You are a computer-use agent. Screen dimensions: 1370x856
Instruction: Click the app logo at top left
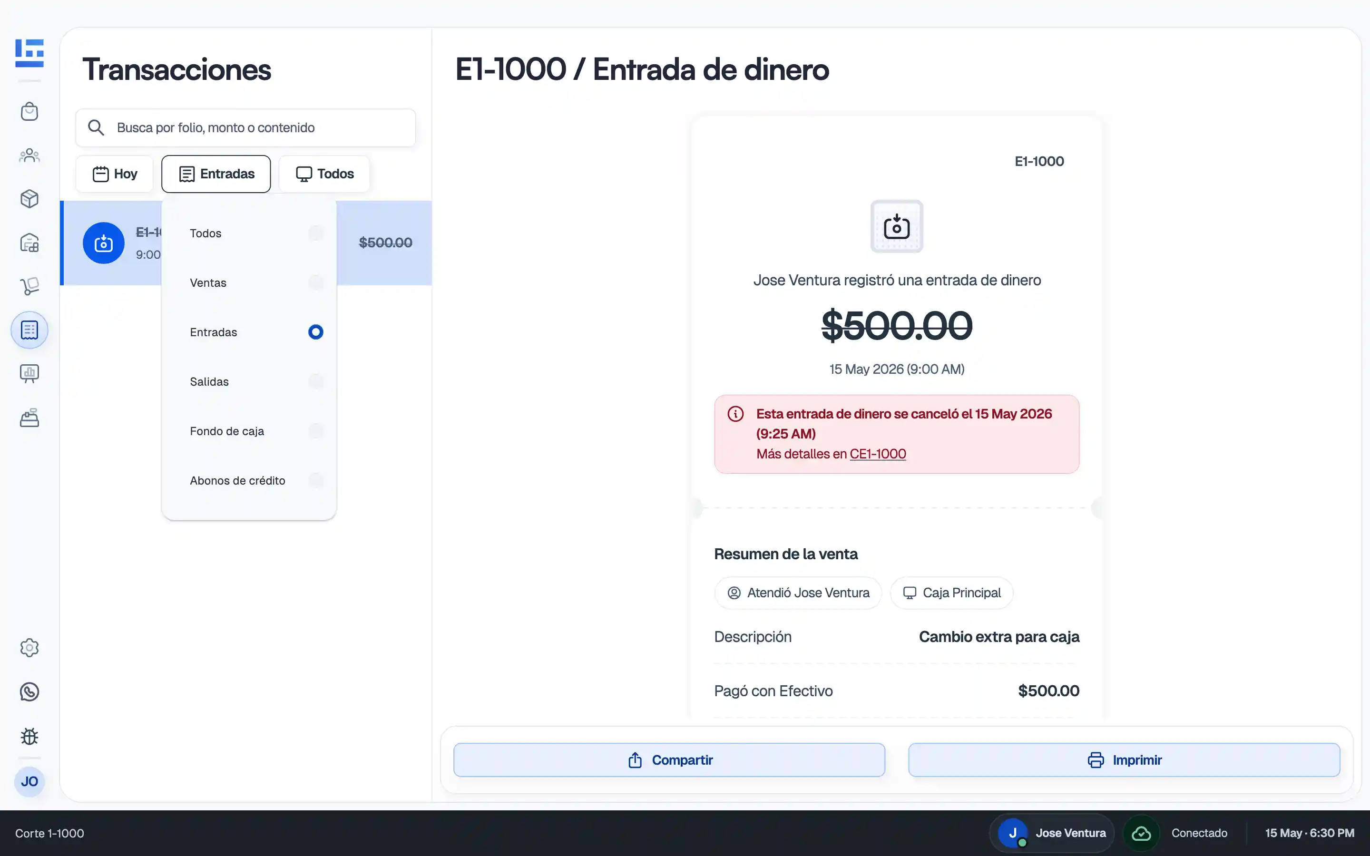[29, 53]
